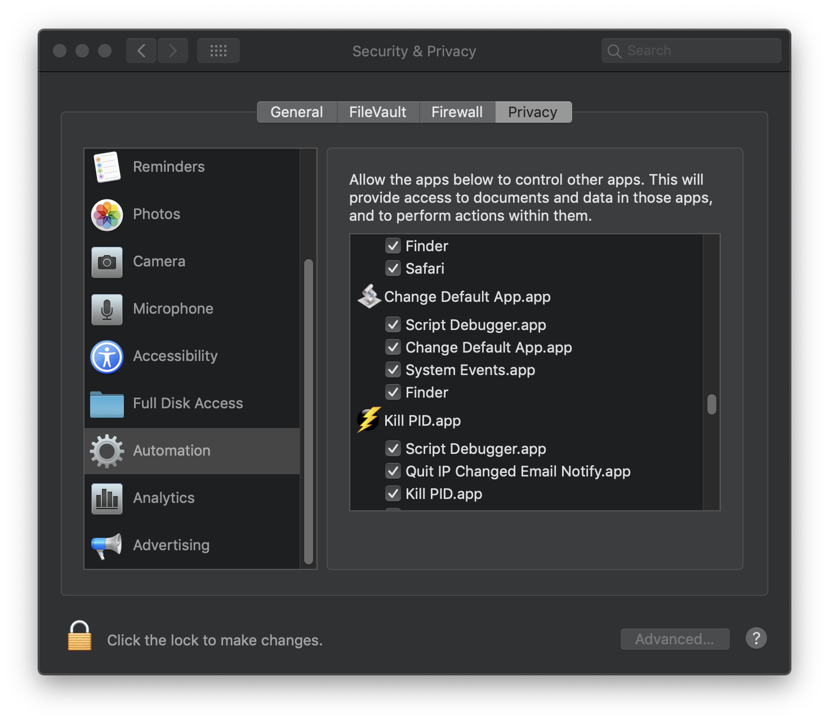Open the Accessibility icon
The width and height of the screenshot is (829, 722).
click(107, 356)
